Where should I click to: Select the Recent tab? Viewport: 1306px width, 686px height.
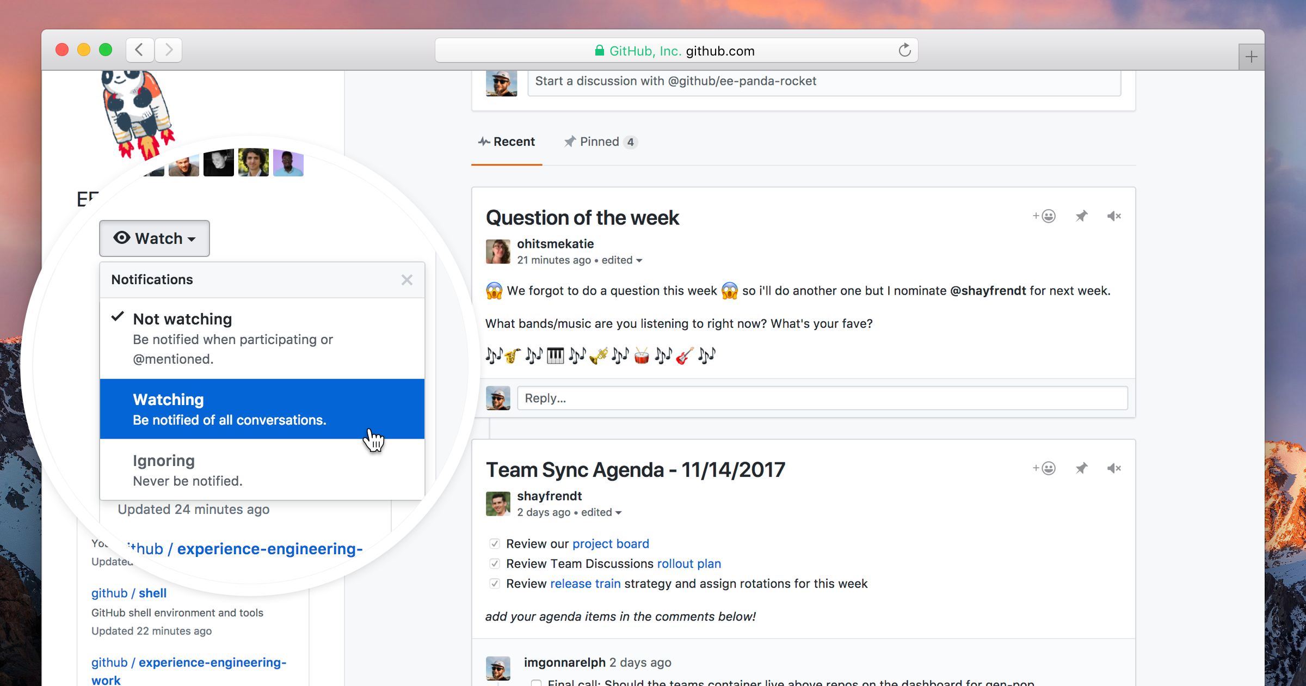pyautogui.click(x=506, y=142)
